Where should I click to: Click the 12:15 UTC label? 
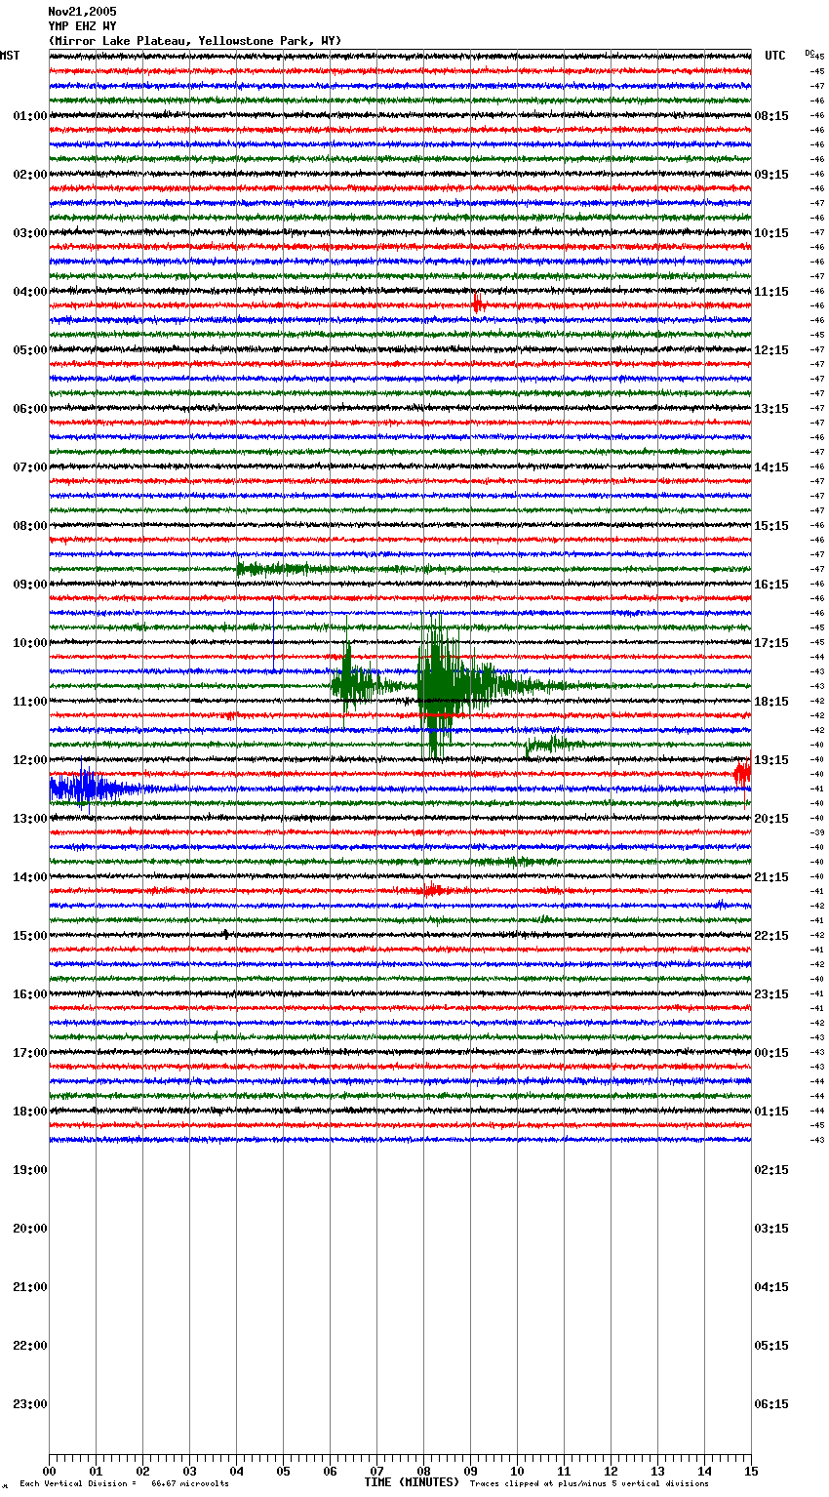(x=771, y=350)
